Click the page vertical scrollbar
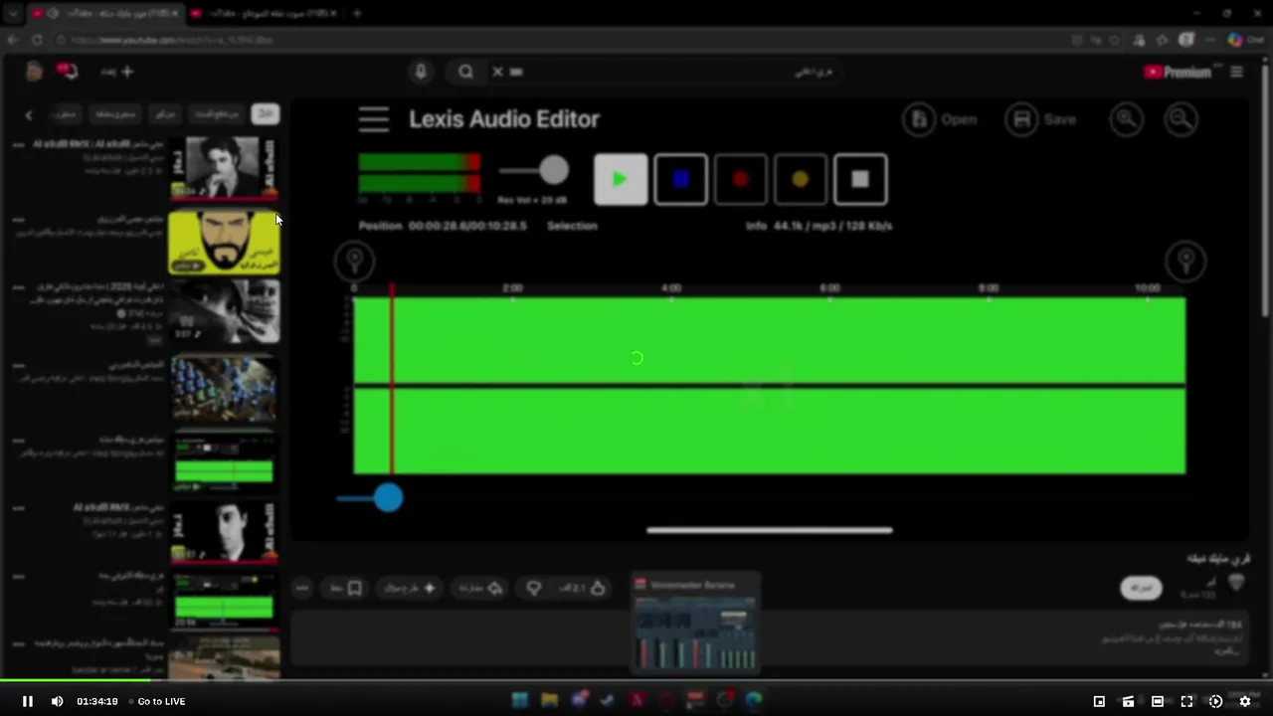The image size is (1273, 716). 1265,189
